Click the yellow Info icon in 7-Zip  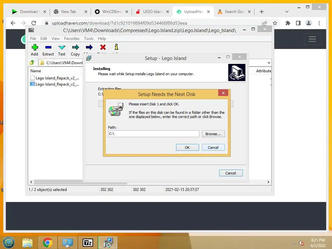pos(116,47)
